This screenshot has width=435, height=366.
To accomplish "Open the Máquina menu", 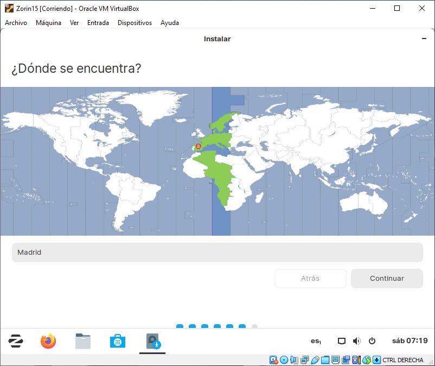I will tap(48, 23).
